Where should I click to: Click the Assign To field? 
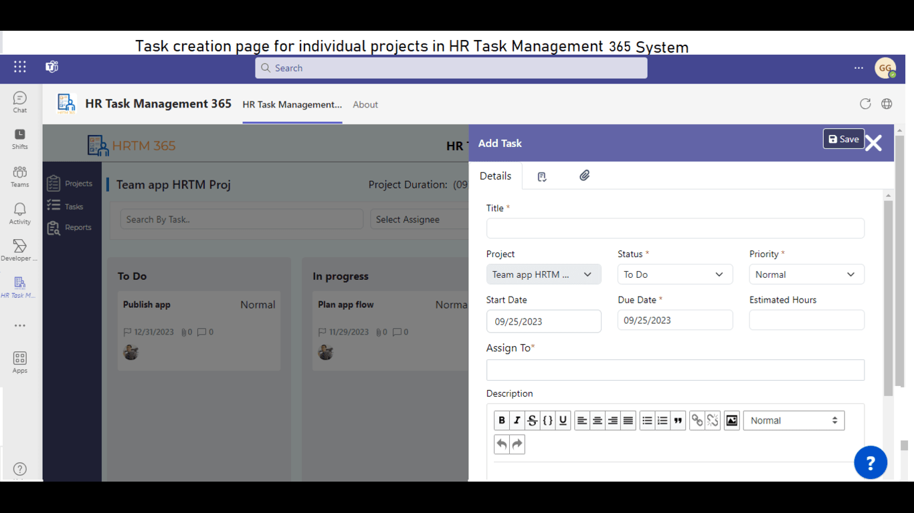(x=675, y=370)
